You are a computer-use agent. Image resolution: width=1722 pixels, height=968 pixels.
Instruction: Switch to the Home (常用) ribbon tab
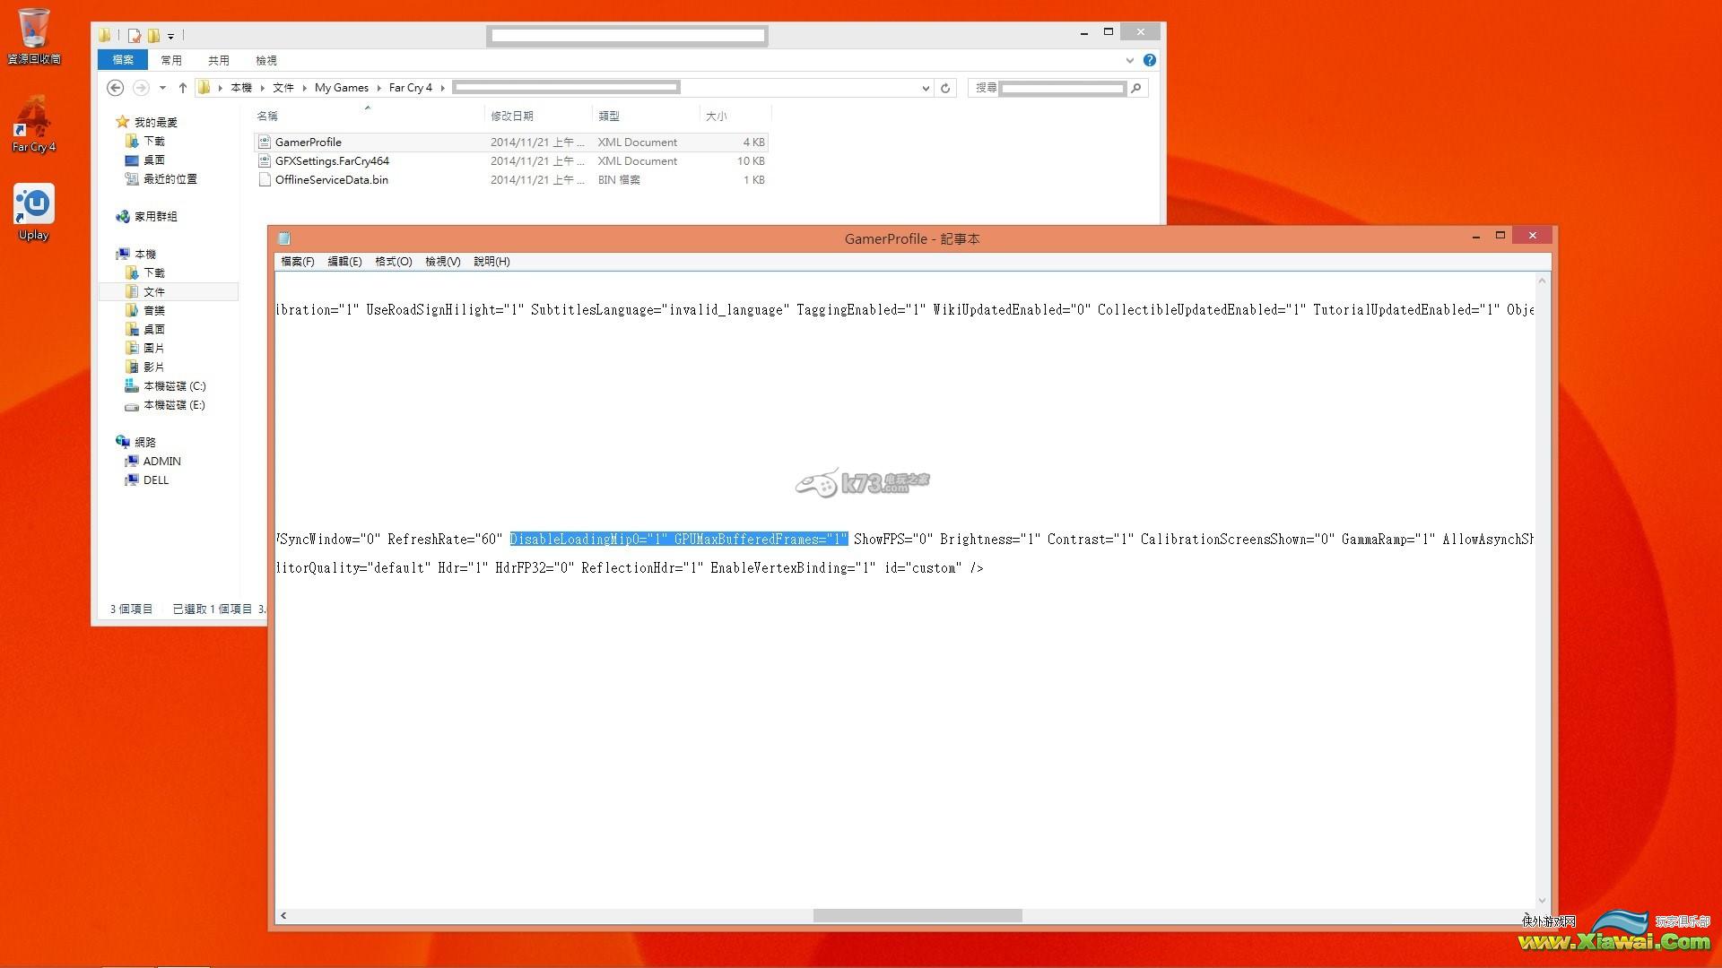(x=171, y=60)
